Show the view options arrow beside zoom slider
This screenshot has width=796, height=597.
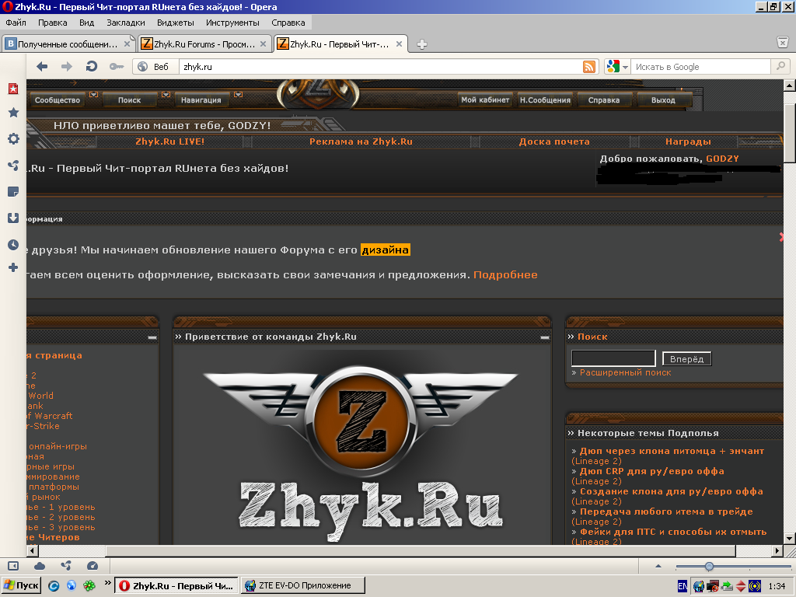[x=658, y=566]
